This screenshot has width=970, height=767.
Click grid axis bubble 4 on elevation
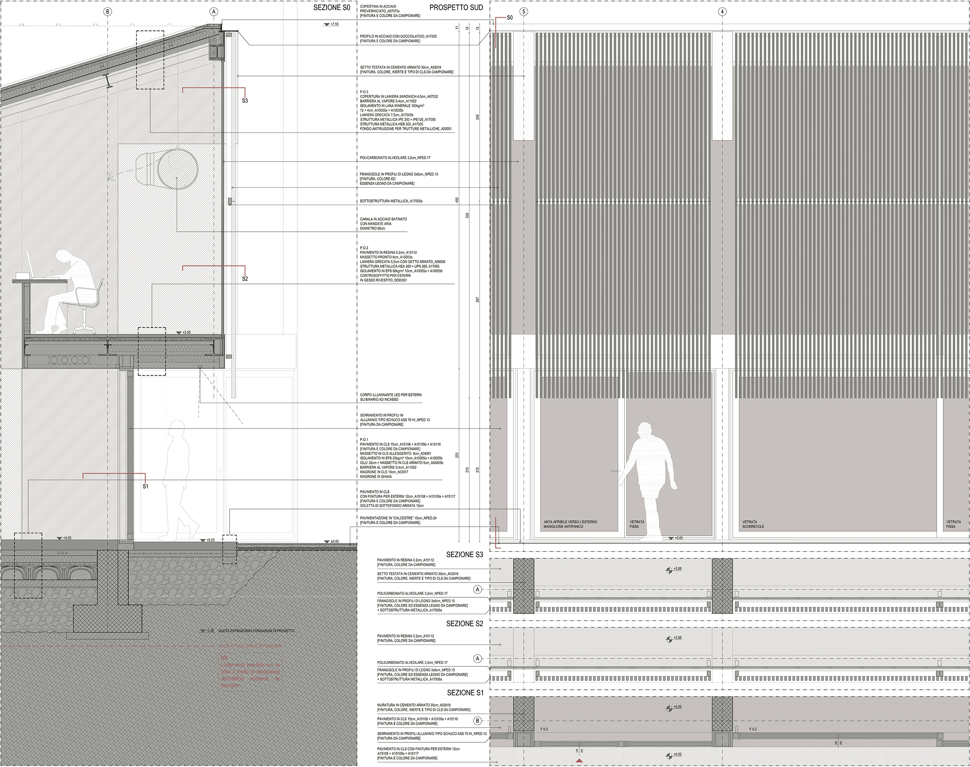click(722, 12)
